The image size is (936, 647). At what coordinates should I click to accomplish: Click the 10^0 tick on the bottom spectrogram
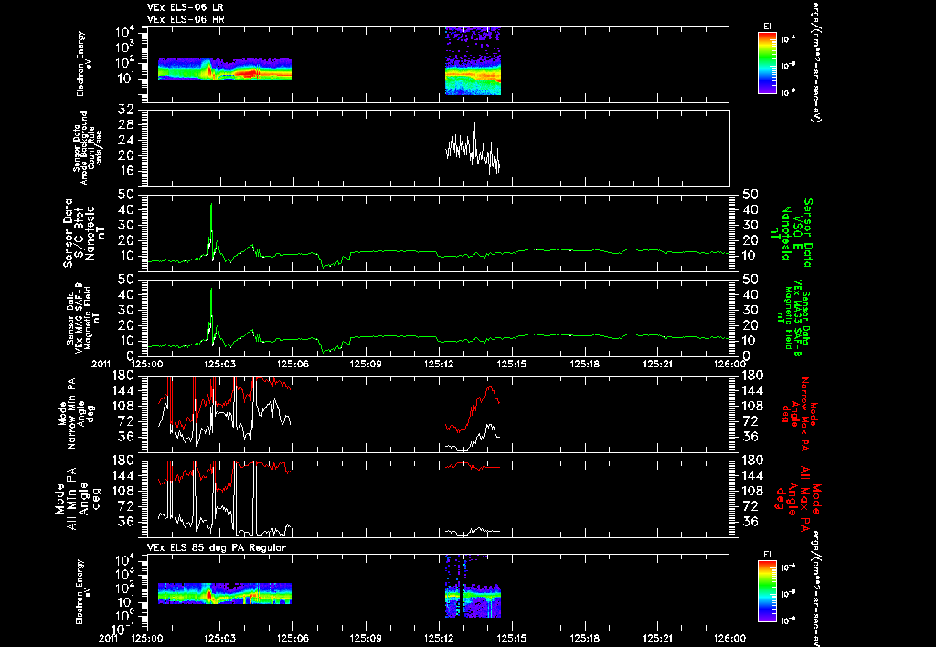pyautogui.click(x=124, y=616)
